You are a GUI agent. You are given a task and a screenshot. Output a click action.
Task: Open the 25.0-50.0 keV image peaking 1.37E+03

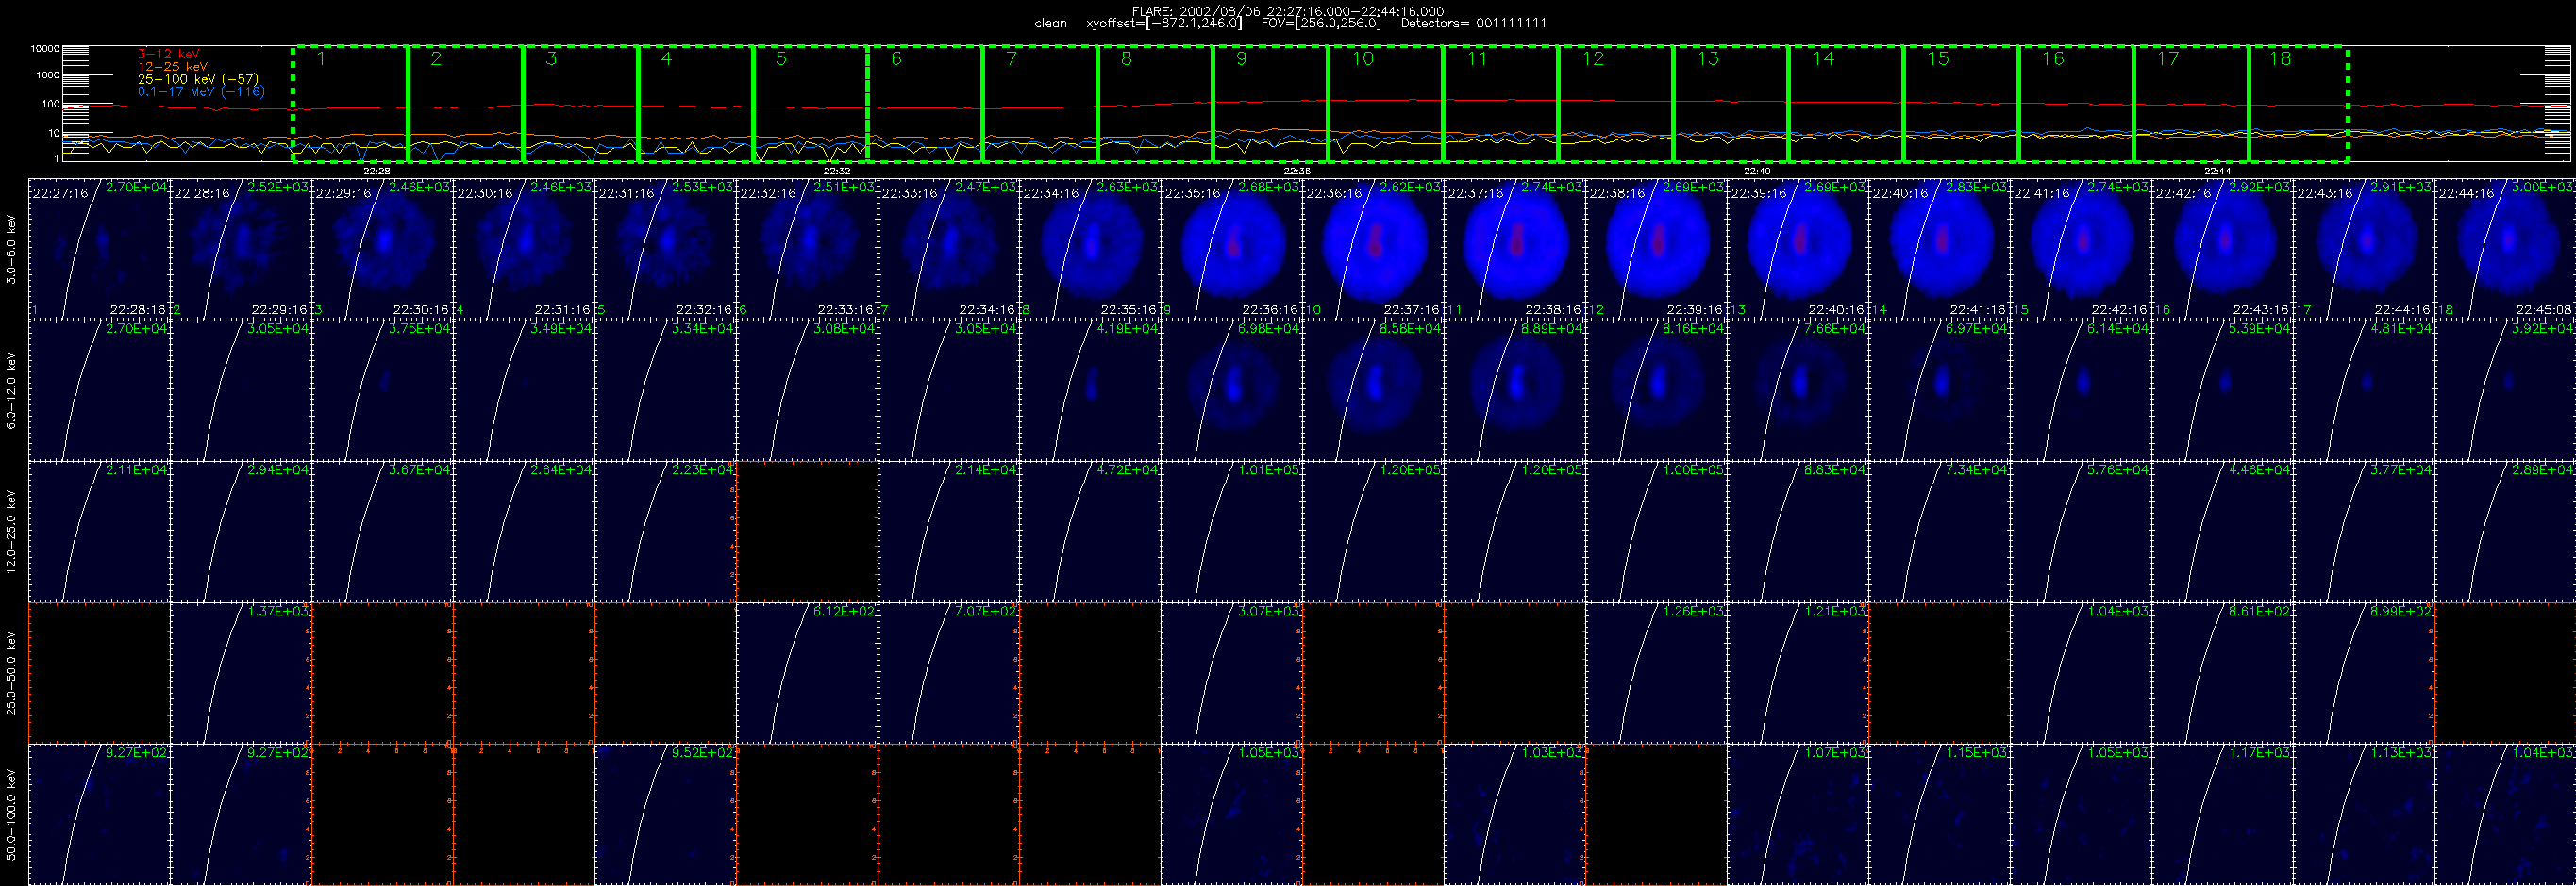(241, 673)
